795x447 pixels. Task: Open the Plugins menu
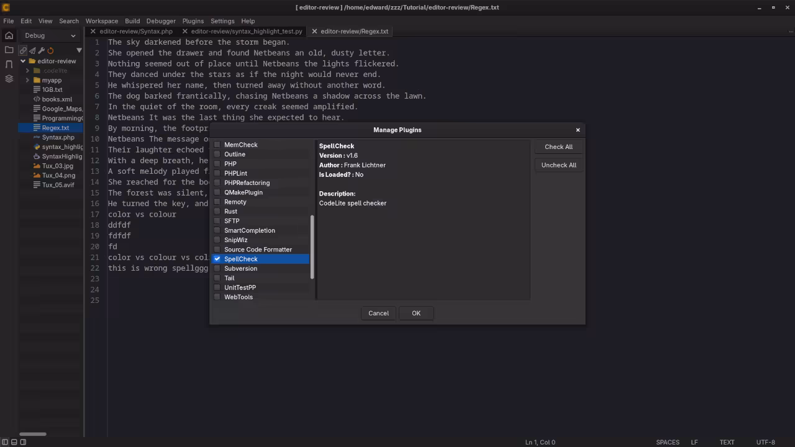[x=193, y=20]
